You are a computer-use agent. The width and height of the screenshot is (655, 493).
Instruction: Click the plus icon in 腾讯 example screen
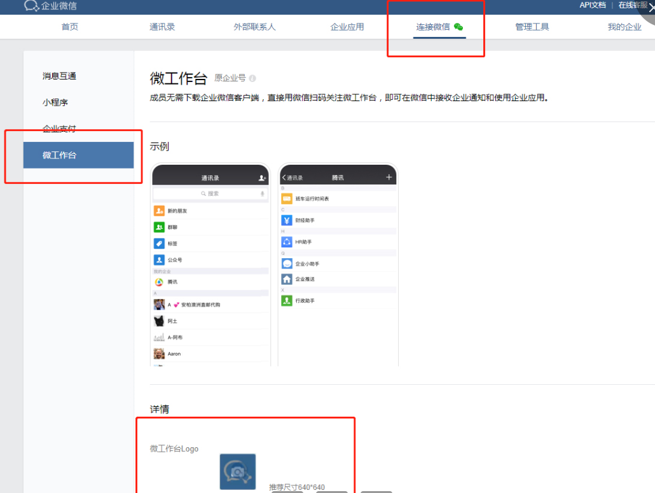(389, 177)
